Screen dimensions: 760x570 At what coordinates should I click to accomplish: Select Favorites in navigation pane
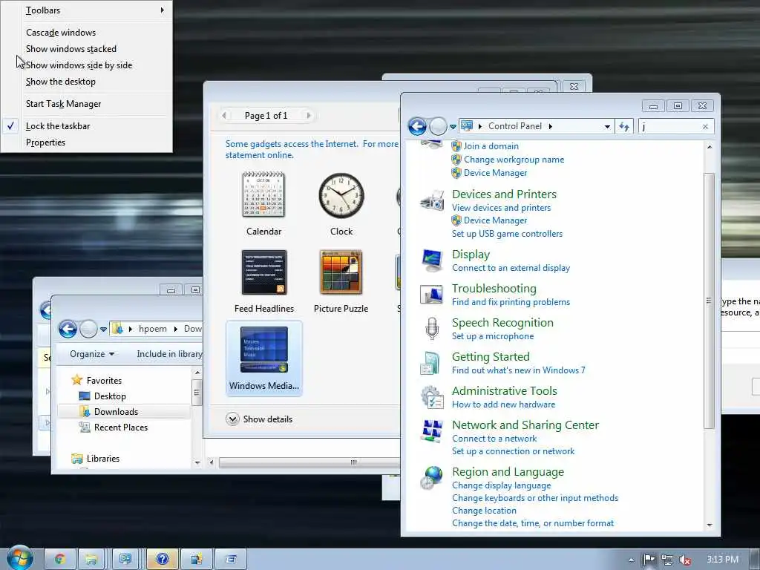pyautogui.click(x=104, y=381)
